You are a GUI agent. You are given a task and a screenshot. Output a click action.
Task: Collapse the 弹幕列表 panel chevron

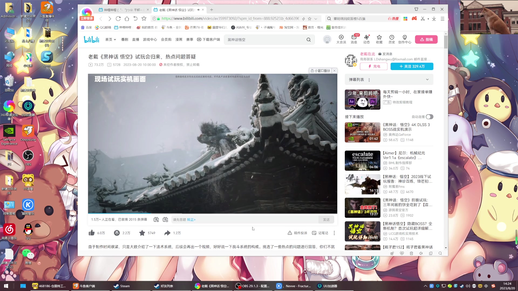[427, 79]
